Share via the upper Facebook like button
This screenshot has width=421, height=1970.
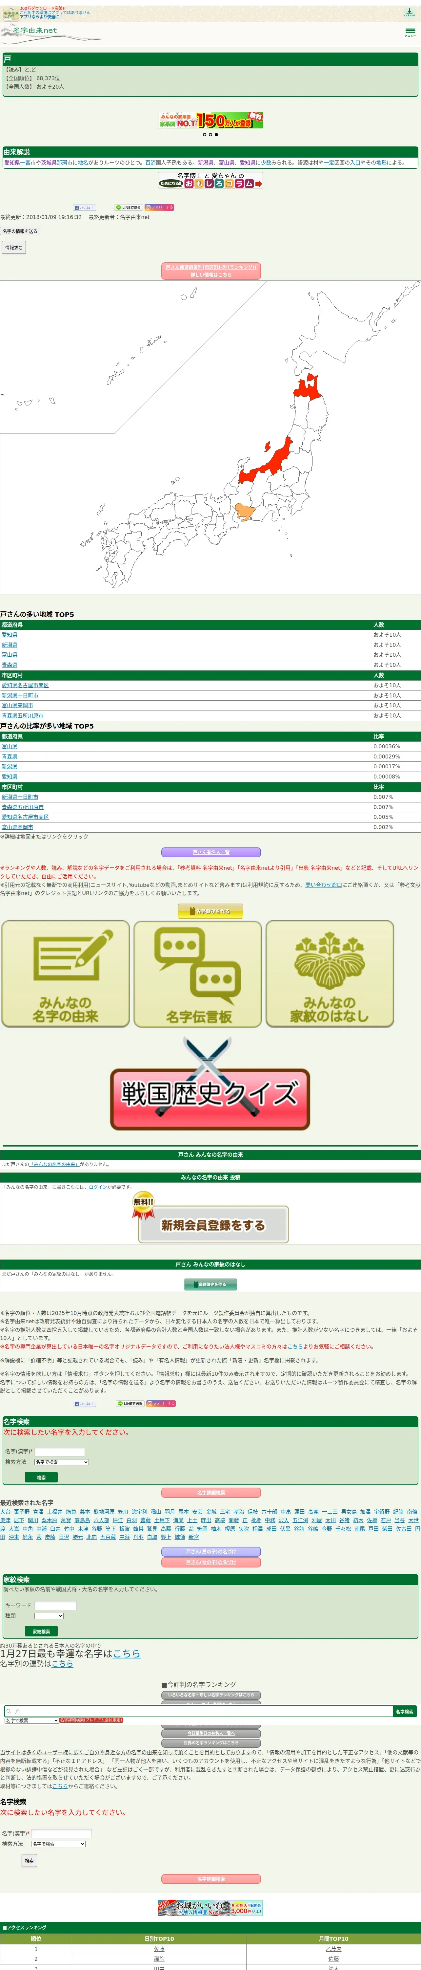[84, 207]
